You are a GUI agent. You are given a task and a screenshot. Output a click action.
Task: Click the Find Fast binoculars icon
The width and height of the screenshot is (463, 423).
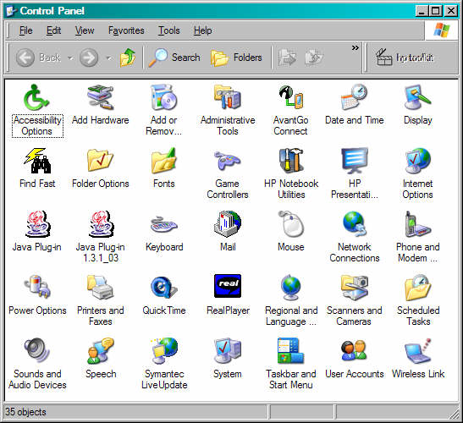click(x=37, y=161)
